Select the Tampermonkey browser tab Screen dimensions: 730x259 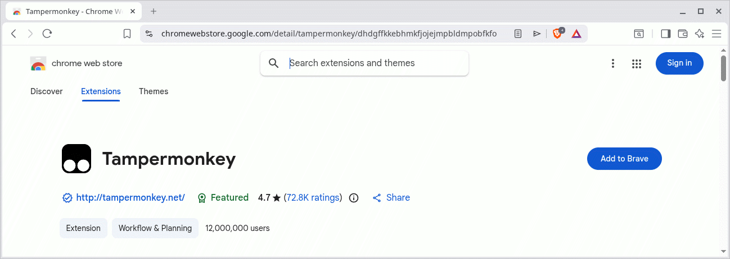coord(74,11)
